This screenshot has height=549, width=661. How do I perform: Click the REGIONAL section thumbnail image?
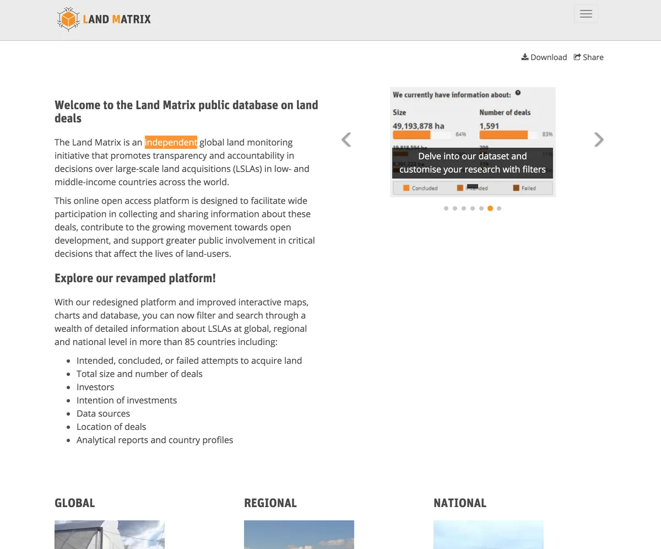pyautogui.click(x=299, y=535)
